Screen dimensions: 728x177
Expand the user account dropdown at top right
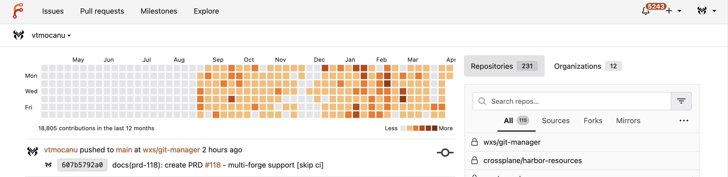point(715,11)
